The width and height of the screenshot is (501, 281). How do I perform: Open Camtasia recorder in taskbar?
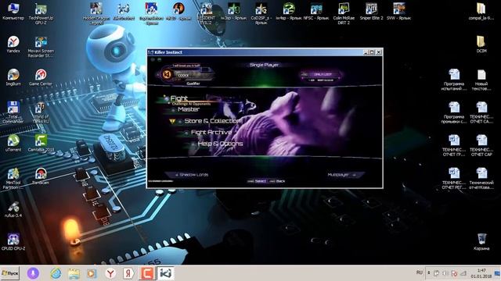point(147,273)
